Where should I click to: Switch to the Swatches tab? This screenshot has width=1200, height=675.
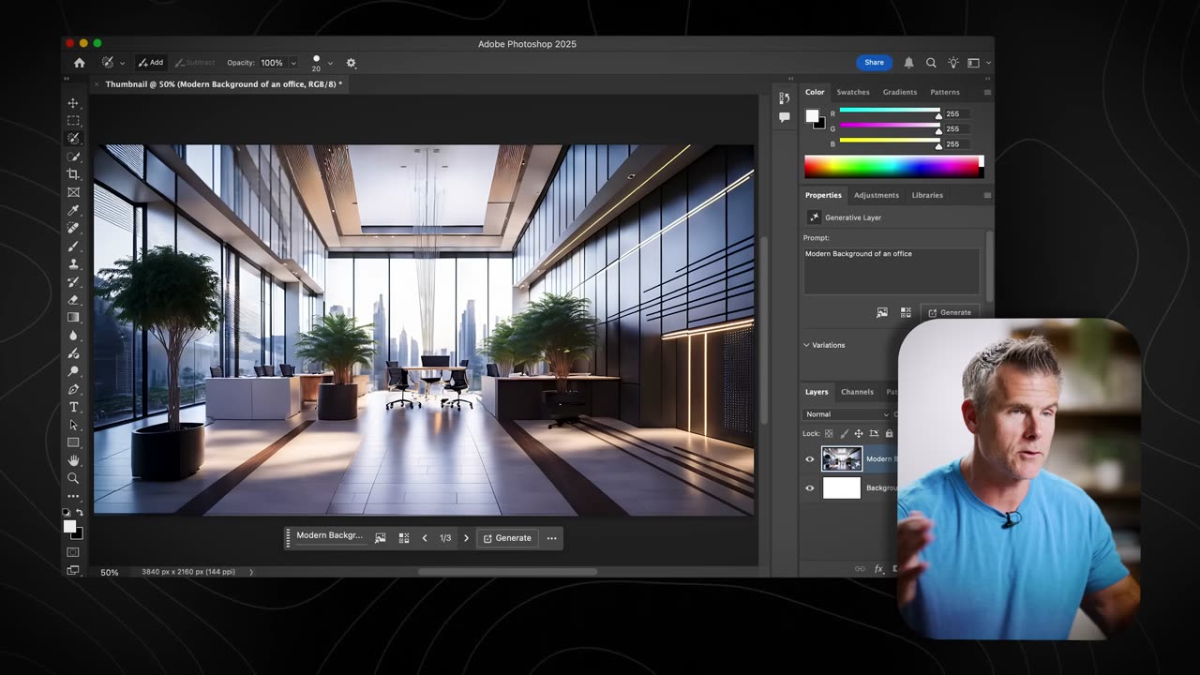[x=853, y=92]
